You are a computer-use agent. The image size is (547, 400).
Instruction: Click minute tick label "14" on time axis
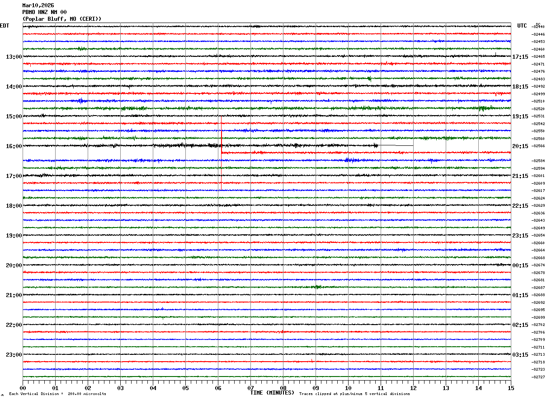(478, 388)
